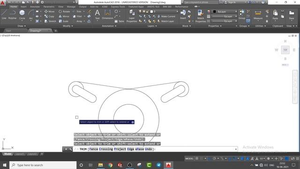Image resolution: width=300 pixels, height=169 pixels.
Task: Open the Express Tools ribbon tab
Action: pyautogui.click(x=118, y=7)
